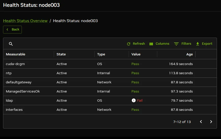221x139 pixels.
Task: Select the defaultgateway measurable
Action: click(19, 82)
